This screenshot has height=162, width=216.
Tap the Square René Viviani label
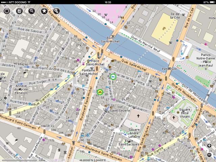click(x=185, y=113)
